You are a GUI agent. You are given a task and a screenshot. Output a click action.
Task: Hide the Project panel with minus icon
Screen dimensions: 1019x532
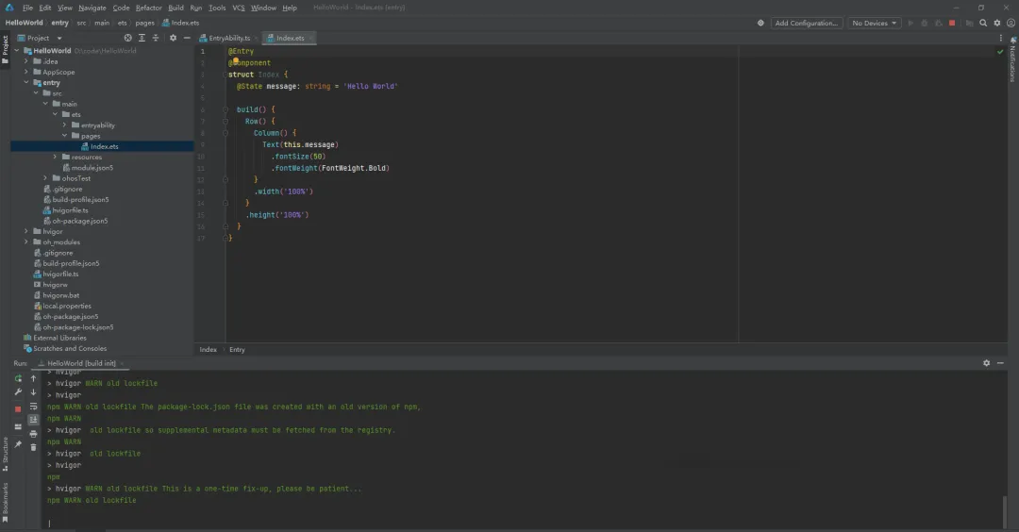187,39
